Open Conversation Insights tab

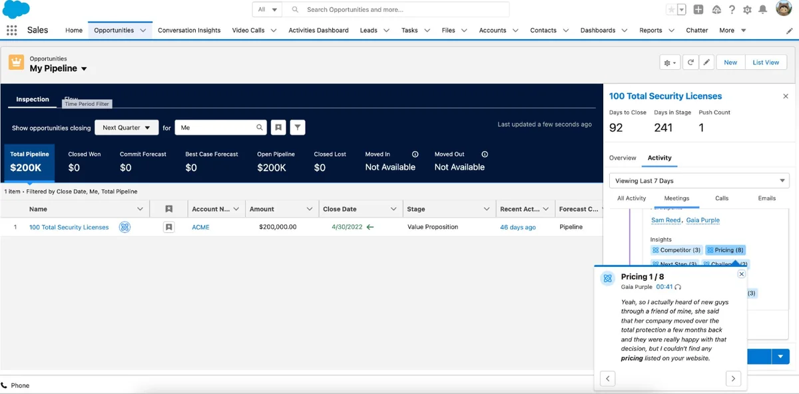189,31
